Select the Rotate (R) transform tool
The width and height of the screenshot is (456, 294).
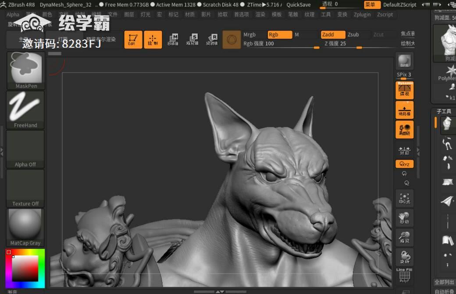(212, 39)
